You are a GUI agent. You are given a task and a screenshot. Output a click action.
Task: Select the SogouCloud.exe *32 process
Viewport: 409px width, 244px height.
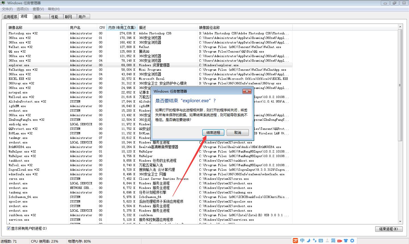point(150,170)
